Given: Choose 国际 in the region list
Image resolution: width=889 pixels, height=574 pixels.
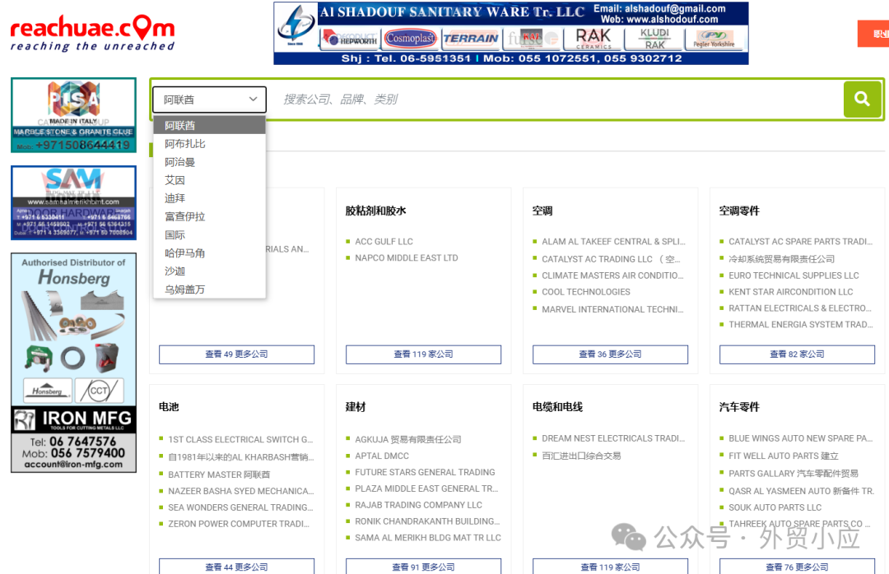Looking at the screenshot, I should tap(209, 234).
